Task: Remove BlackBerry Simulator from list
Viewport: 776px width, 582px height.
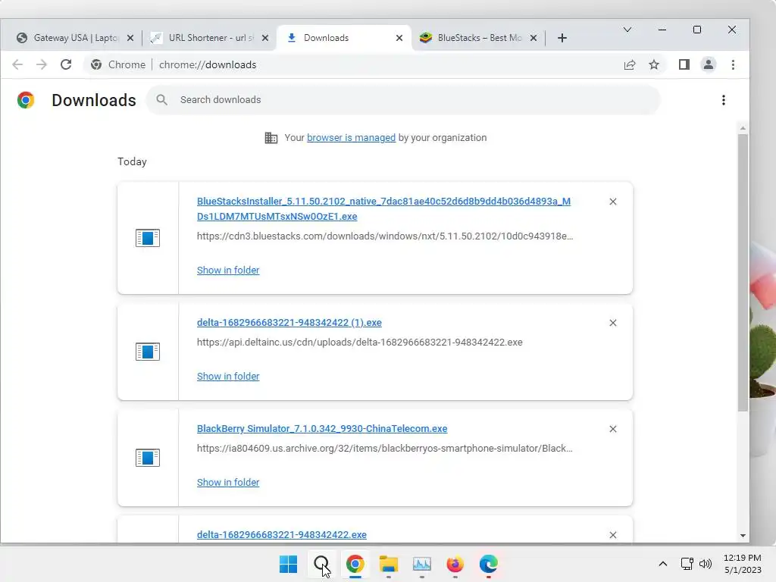Action: (612, 429)
